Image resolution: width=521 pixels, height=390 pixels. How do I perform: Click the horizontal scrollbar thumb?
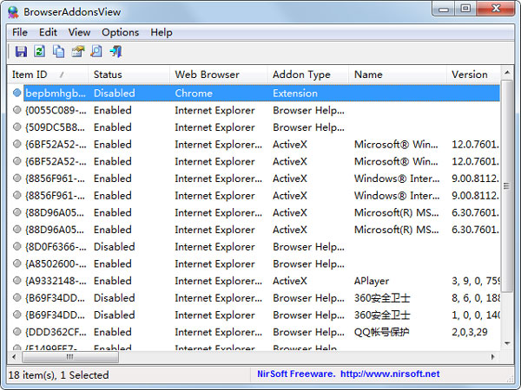coord(70,357)
